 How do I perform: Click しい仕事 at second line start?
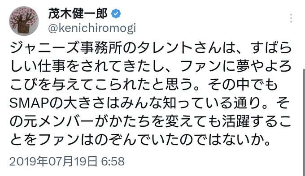pyautogui.click(x=38, y=66)
